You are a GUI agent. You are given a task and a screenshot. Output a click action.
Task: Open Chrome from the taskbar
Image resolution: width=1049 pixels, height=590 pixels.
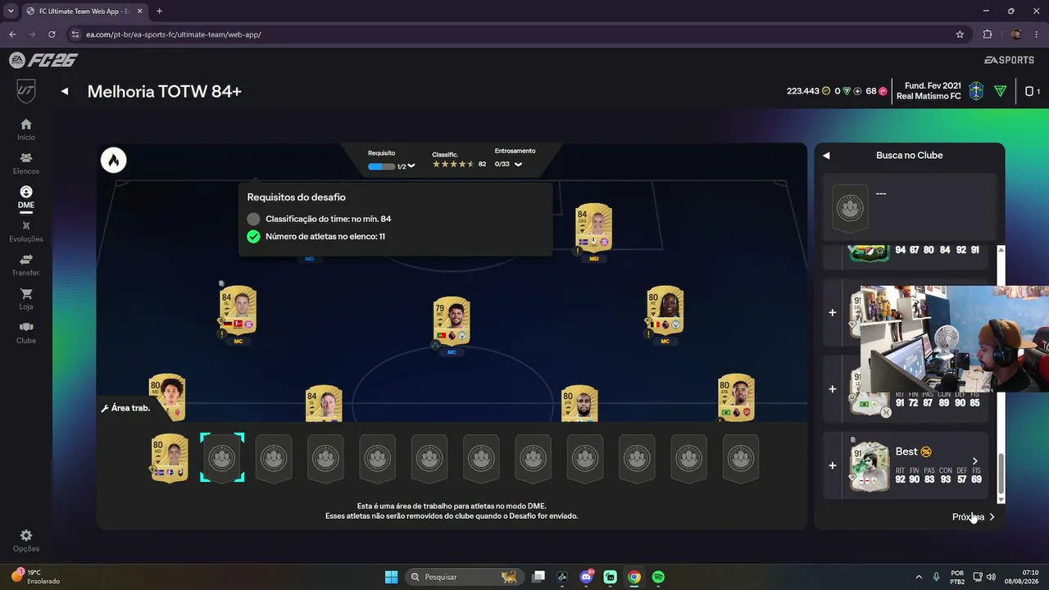pyautogui.click(x=634, y=577)
